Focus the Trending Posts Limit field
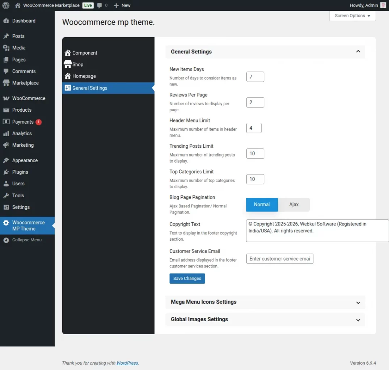This screenshot has width=389, height=370. pos(255,154)
